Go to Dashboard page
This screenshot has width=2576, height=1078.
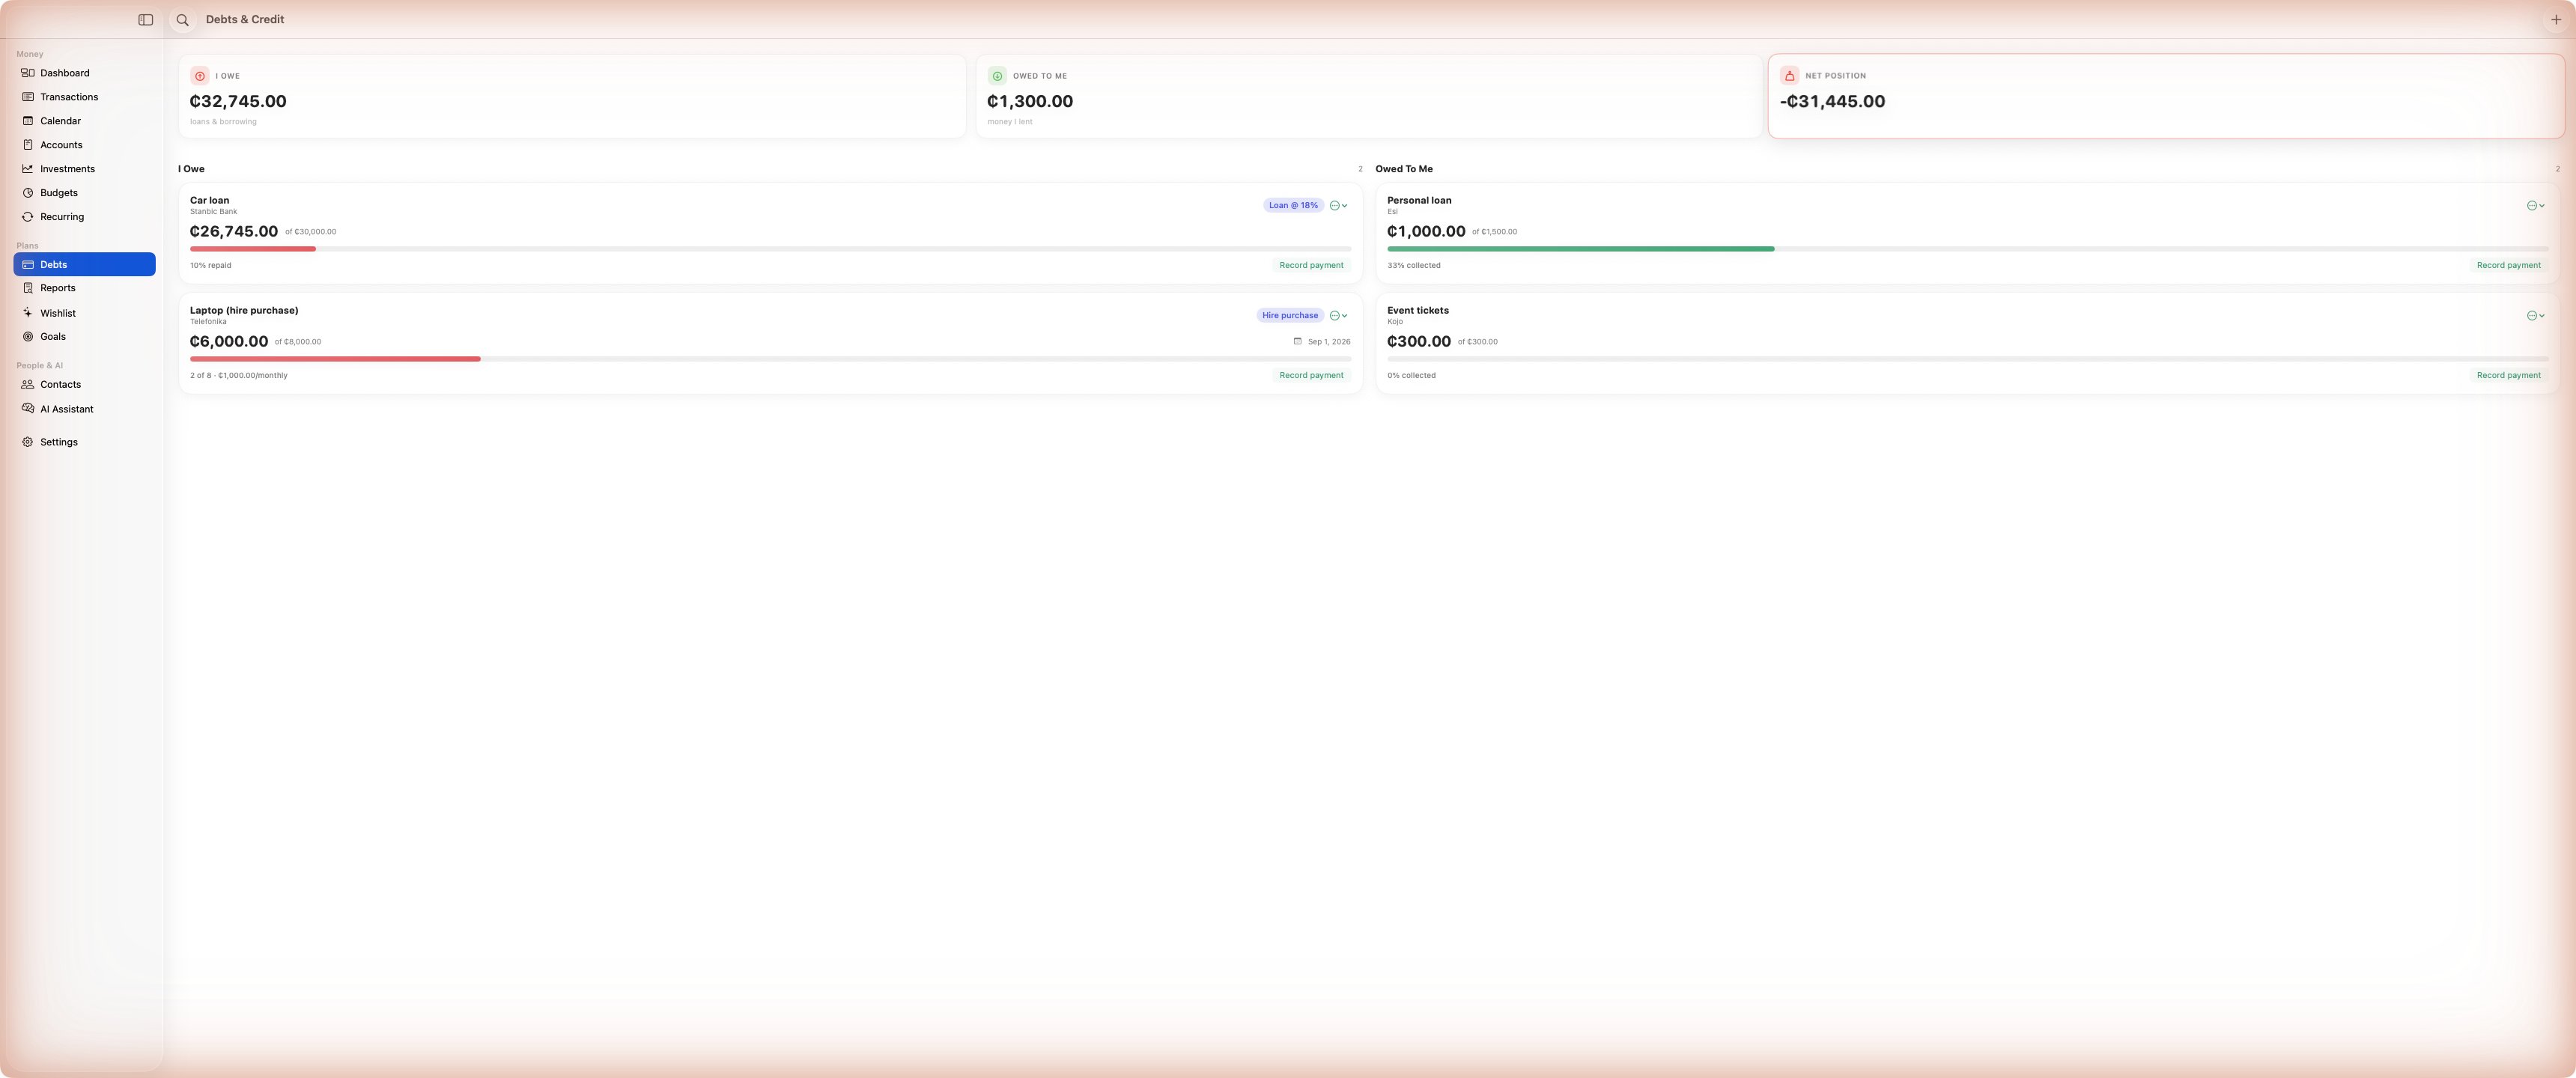[x=84, y=73]
